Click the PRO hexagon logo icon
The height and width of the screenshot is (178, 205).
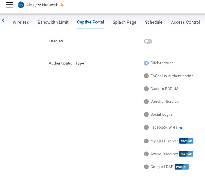tap(21, 5)
